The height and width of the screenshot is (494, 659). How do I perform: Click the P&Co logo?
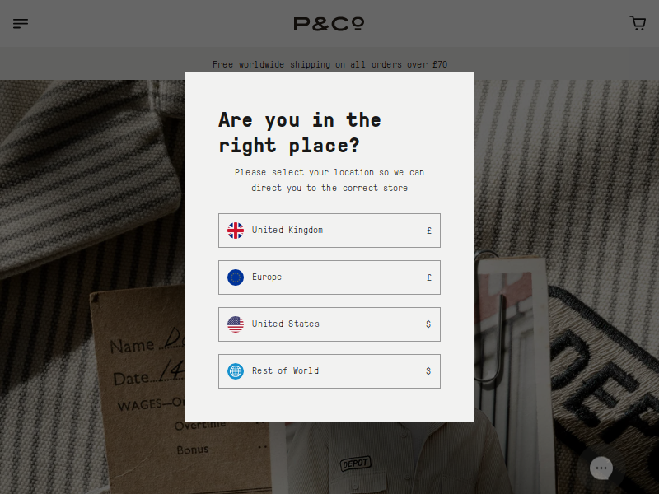click(329, 24)
